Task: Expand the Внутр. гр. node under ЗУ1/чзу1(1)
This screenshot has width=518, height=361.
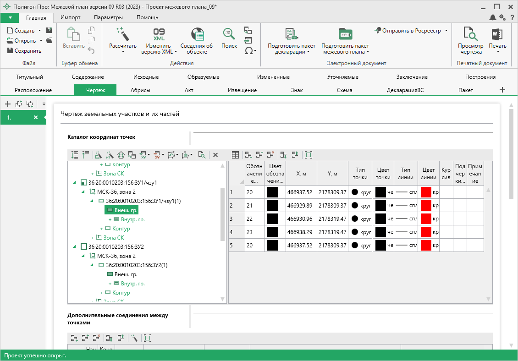Action: pyautogui.click(x=110, y=219)
